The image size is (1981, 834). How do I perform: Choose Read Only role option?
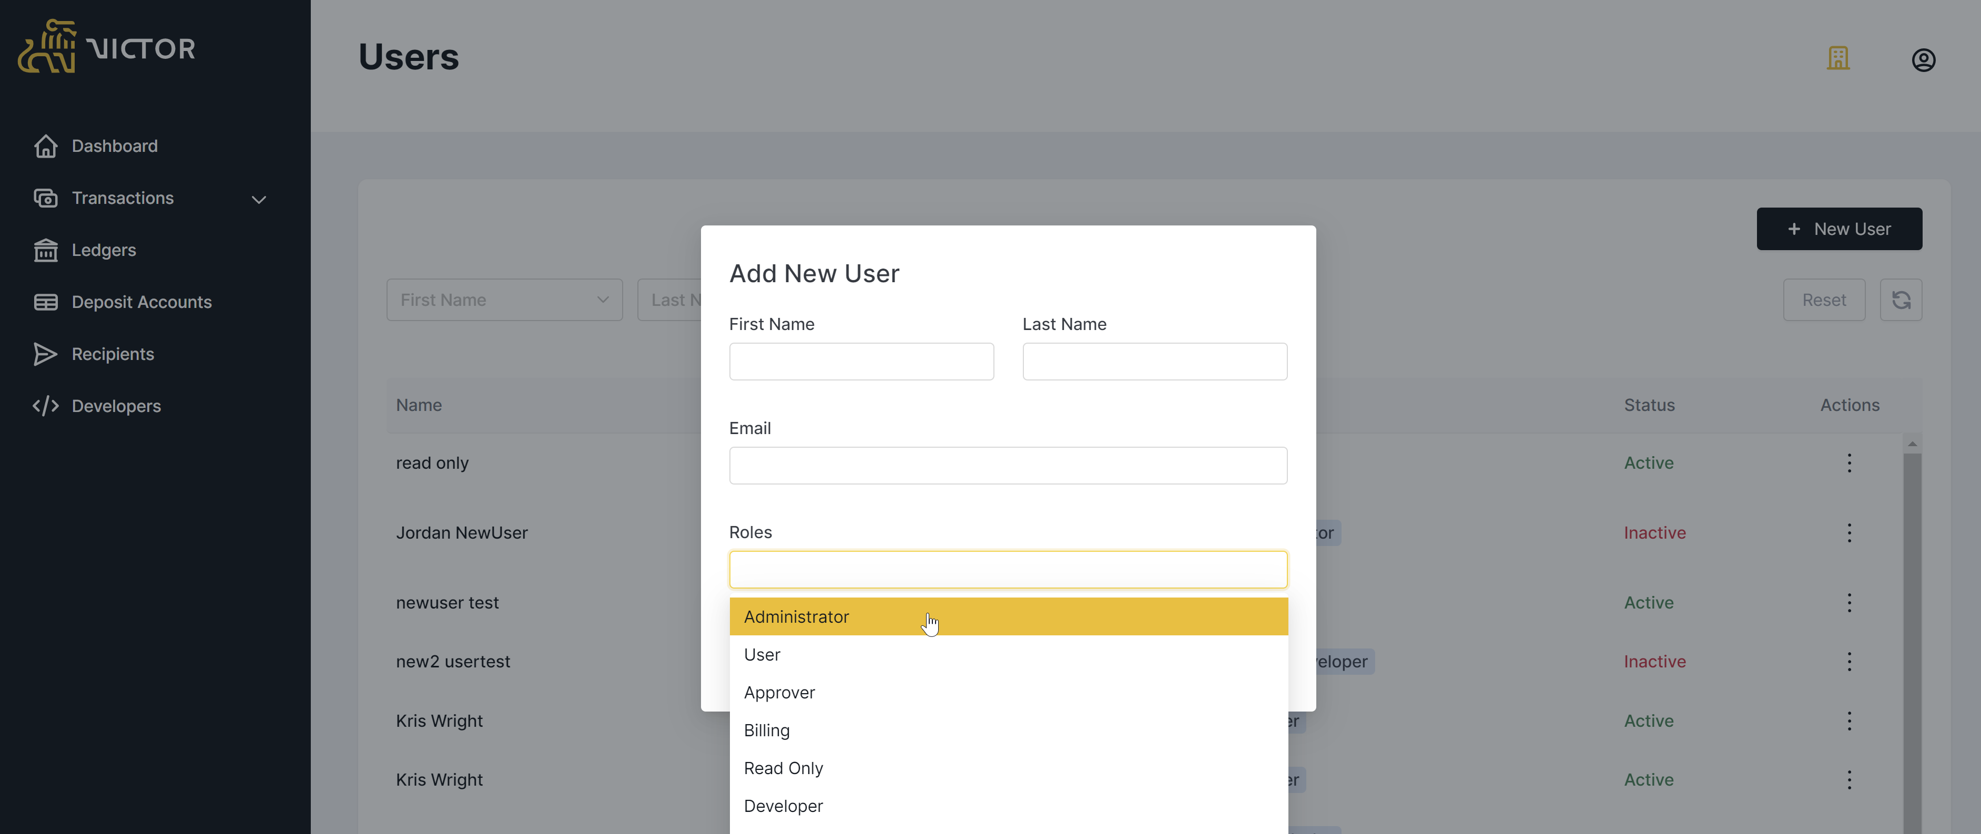783,768
